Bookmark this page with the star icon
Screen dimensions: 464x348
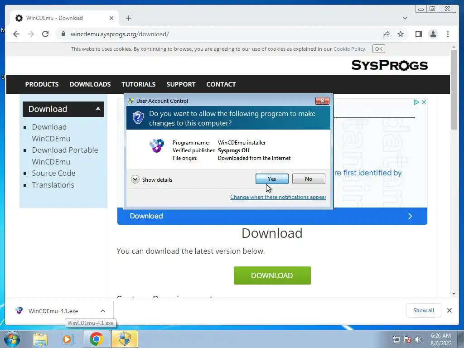(x=401, y=34)
